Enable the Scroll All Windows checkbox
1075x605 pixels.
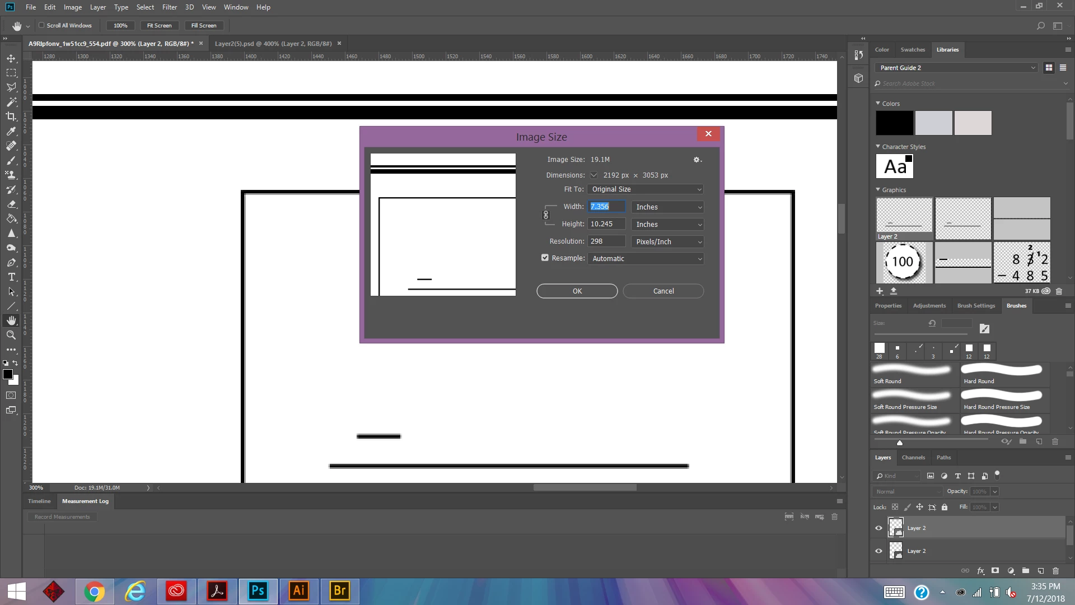[41, 25]
